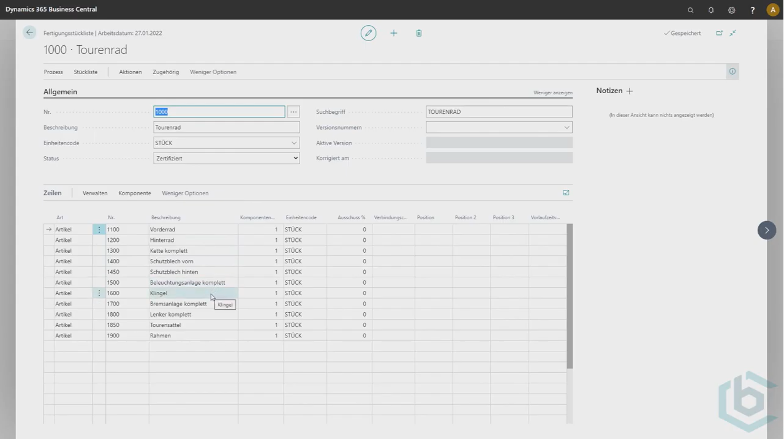Click the Position 2 column header
This screenshot has width=784, height=439.
(466, 217)
